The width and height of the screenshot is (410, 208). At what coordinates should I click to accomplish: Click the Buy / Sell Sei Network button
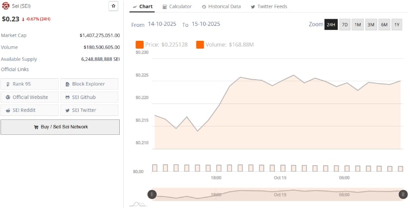tap(60, 127)
